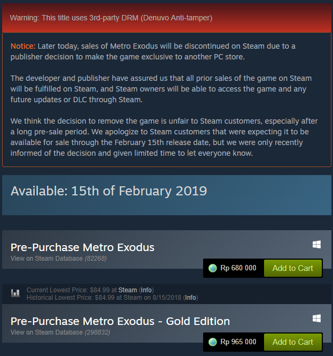Click the Windows icon for Metro Exodus standard

[317, 245]
